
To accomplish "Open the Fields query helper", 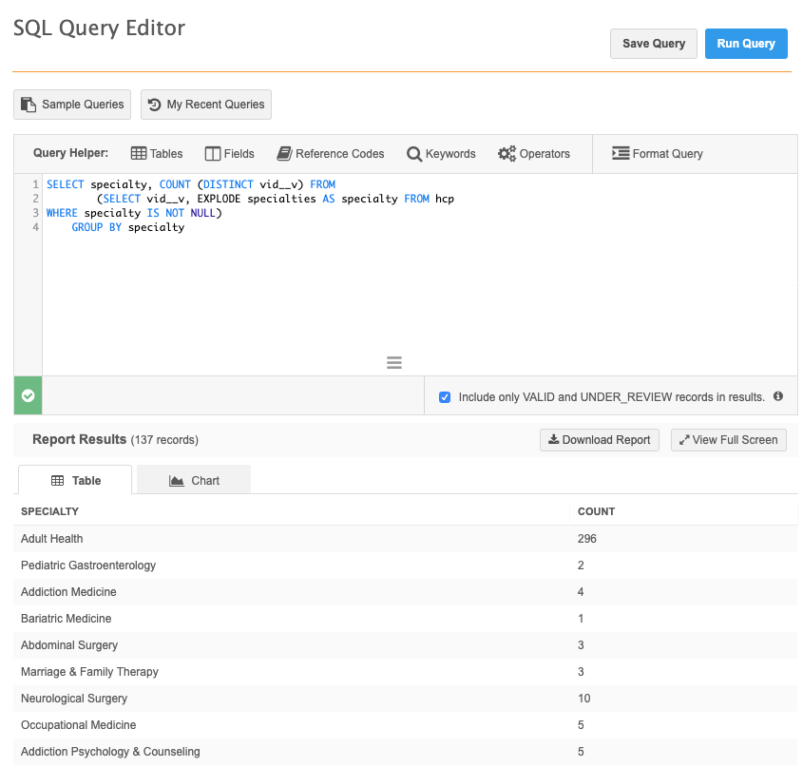I will pyautogui.click(x=229, y=154).
